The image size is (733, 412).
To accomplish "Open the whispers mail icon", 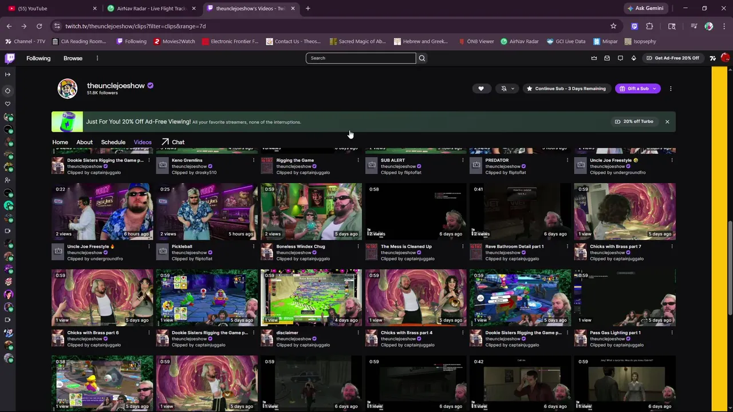I will point(607,58).
